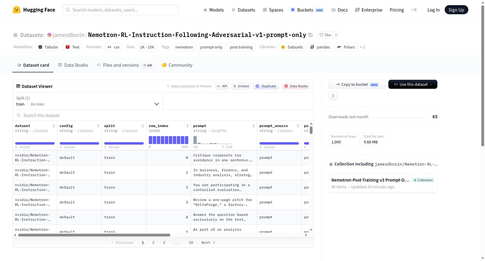Click the API code icon button
The image size is (485, 261).
tap(222, 86)
